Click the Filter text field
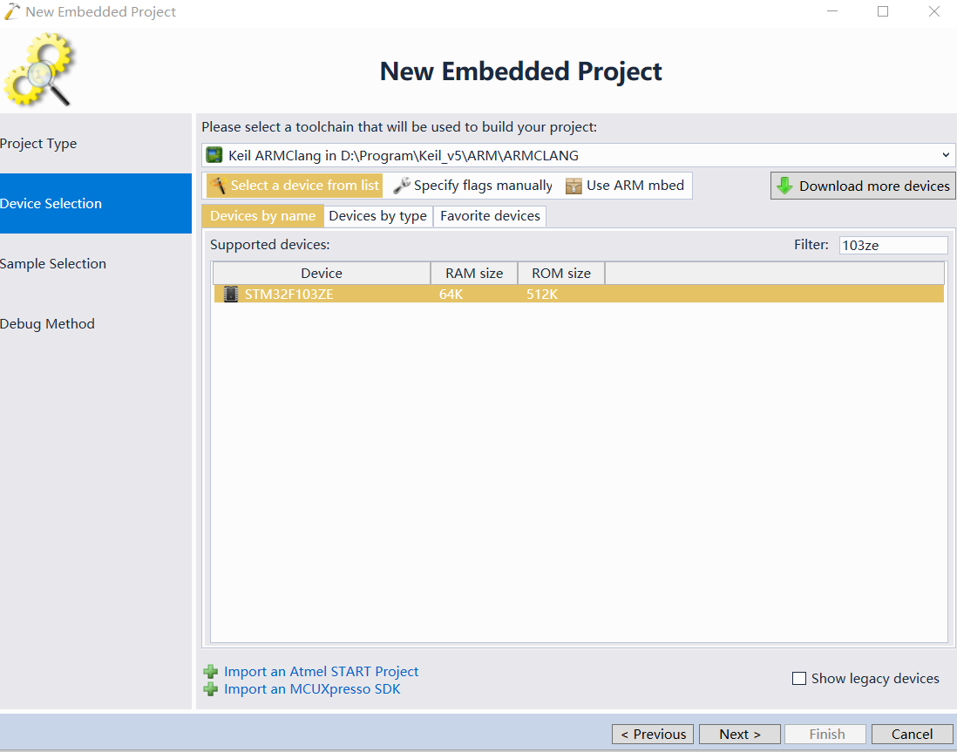This screenshot has width=957, height=752. [893, 246]
